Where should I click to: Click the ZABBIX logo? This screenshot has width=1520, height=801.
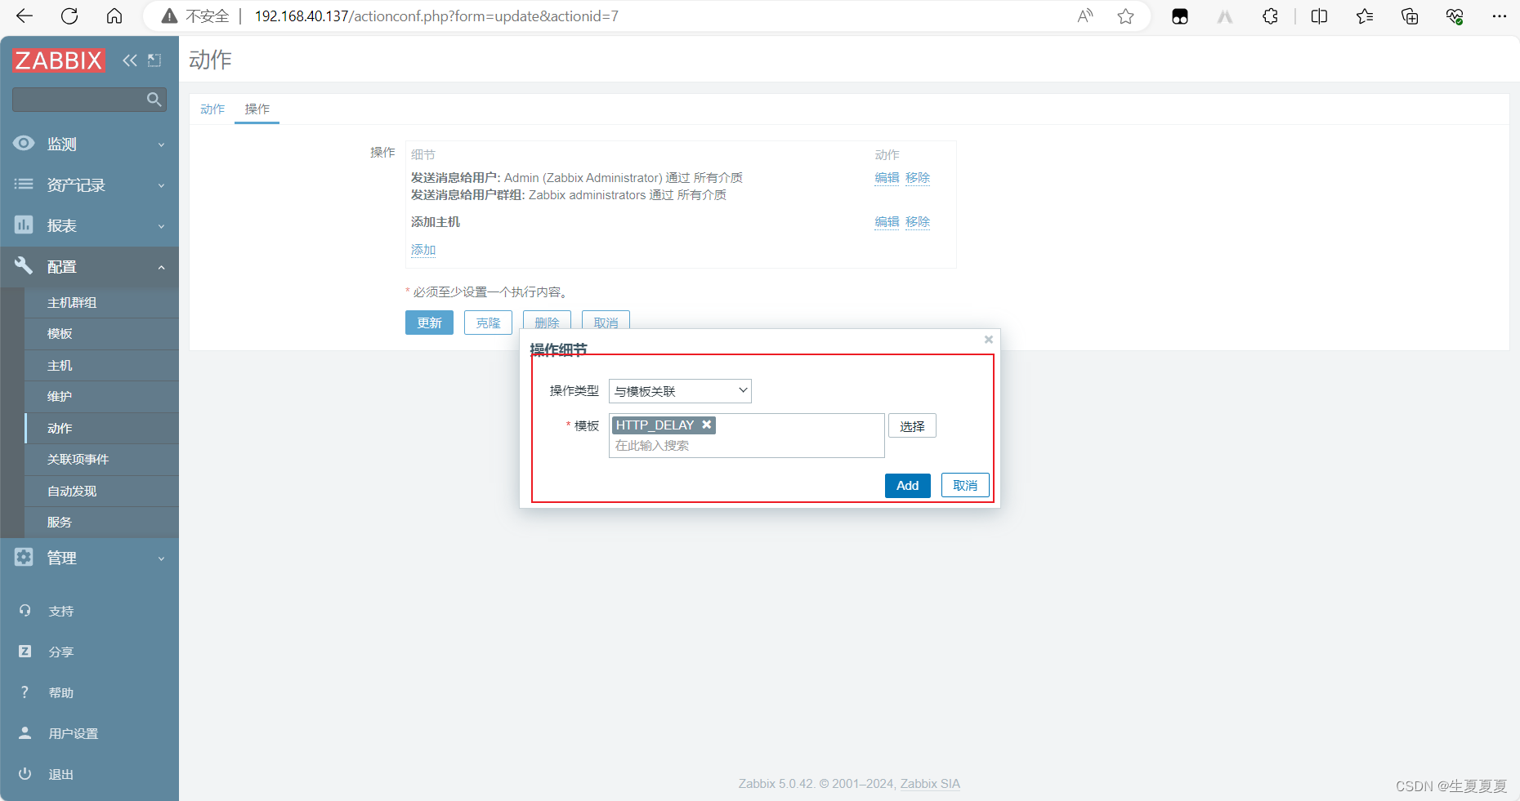pyautogui.click(x=59, y=60)
